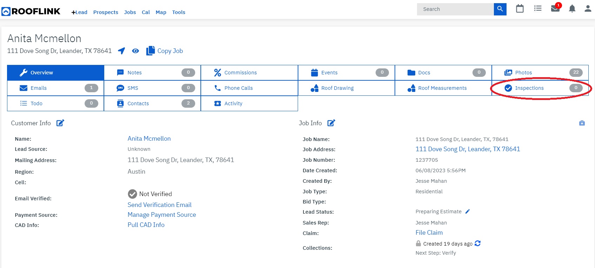Screen dimensions: 595x268
Task: Toggle the eye watch icon beside address
Action: (x=135, y=51)
